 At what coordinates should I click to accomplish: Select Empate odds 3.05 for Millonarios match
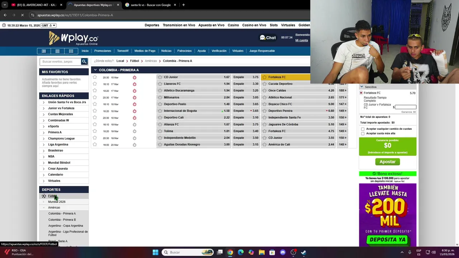point(246,97)
